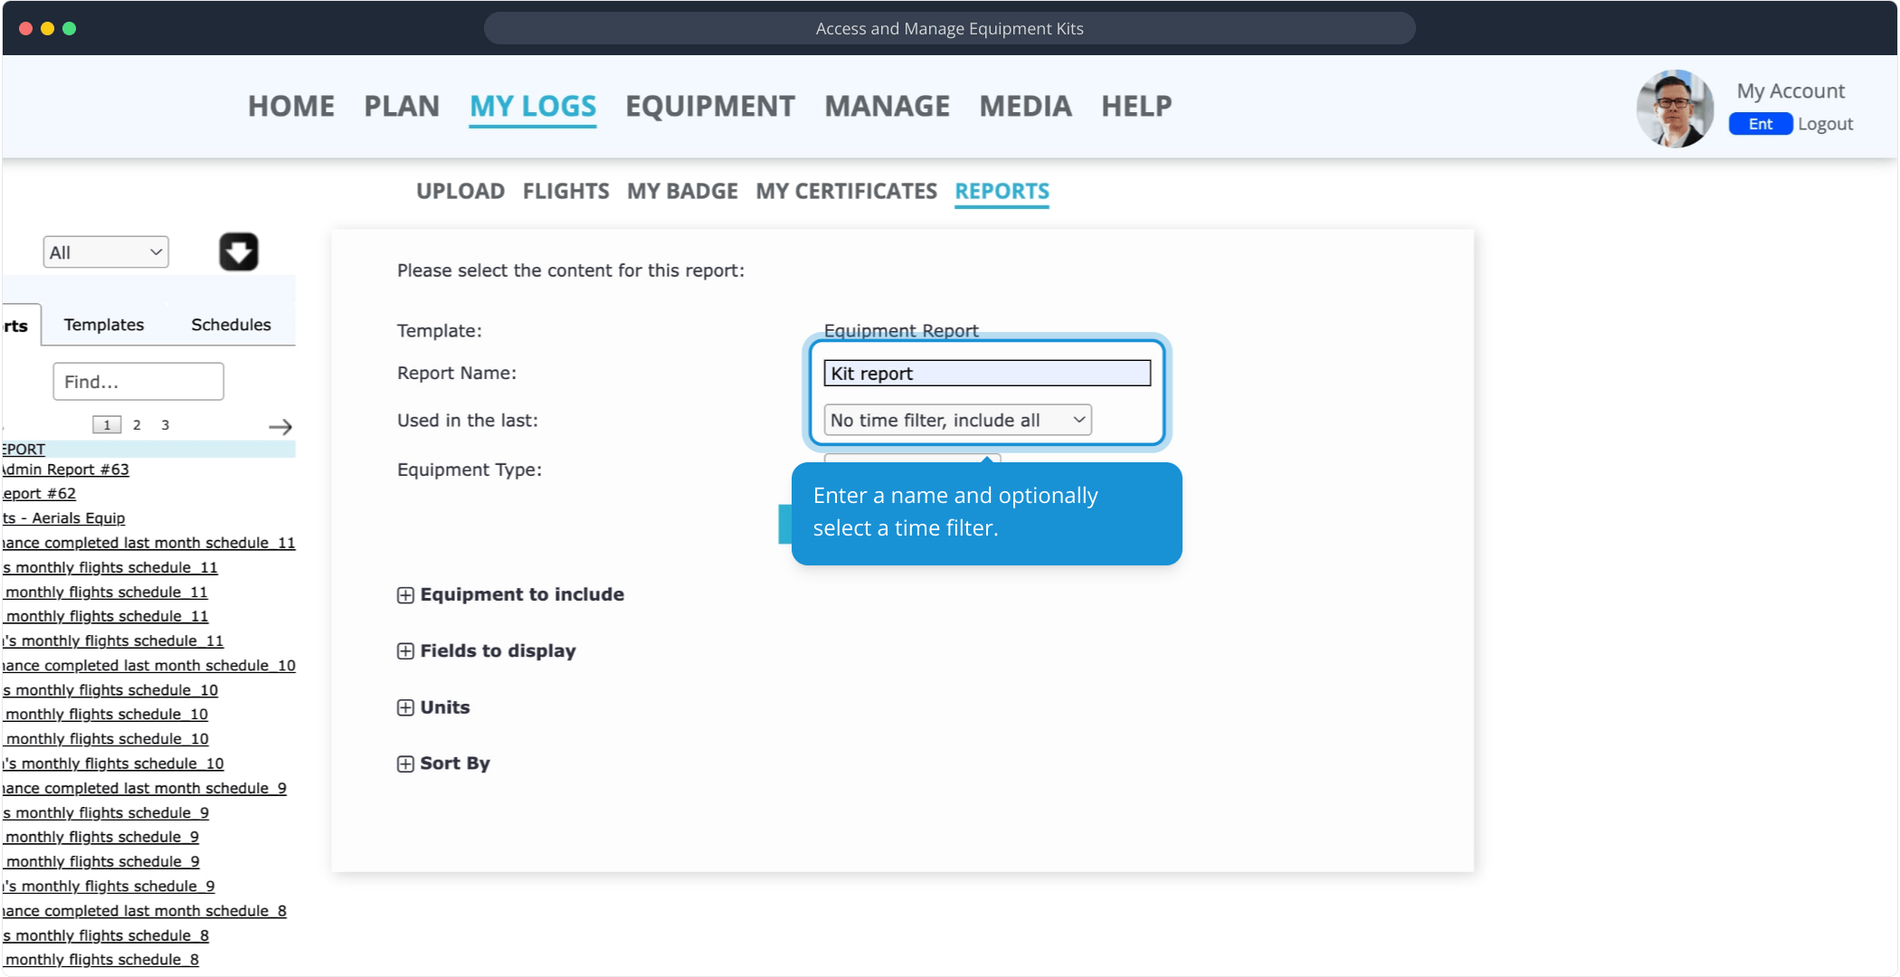Image resolution: width=1900 pixels, height=977 pixels.
Task: Click the Report Name input field
Action: (986, 374)
